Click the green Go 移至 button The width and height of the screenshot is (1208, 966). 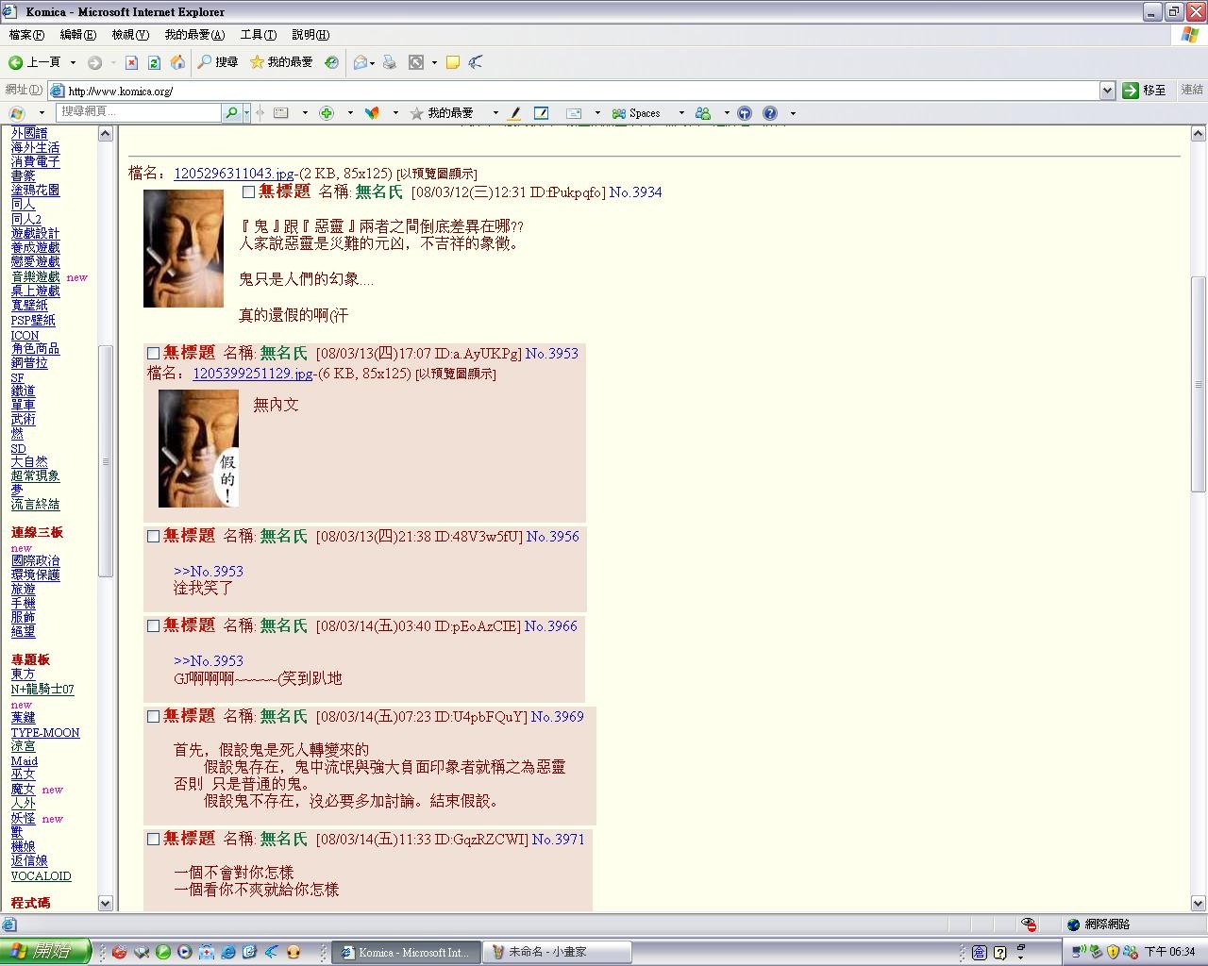1145,91
